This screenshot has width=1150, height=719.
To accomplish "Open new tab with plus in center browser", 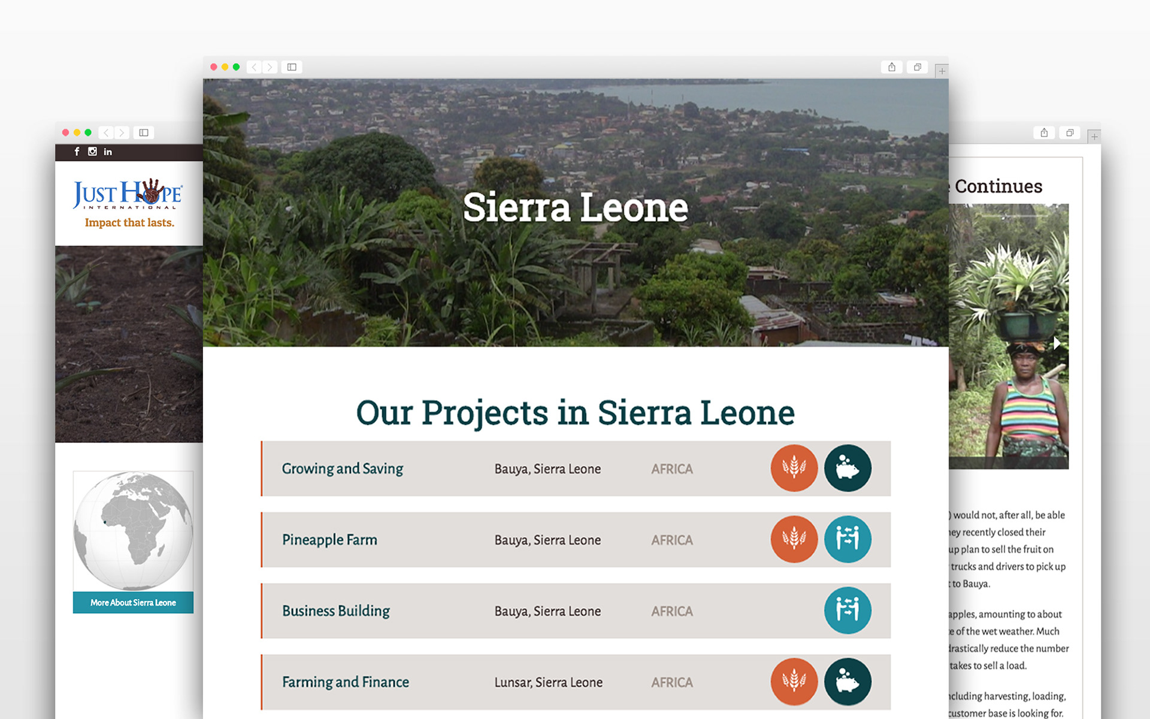I will [942, 71].
